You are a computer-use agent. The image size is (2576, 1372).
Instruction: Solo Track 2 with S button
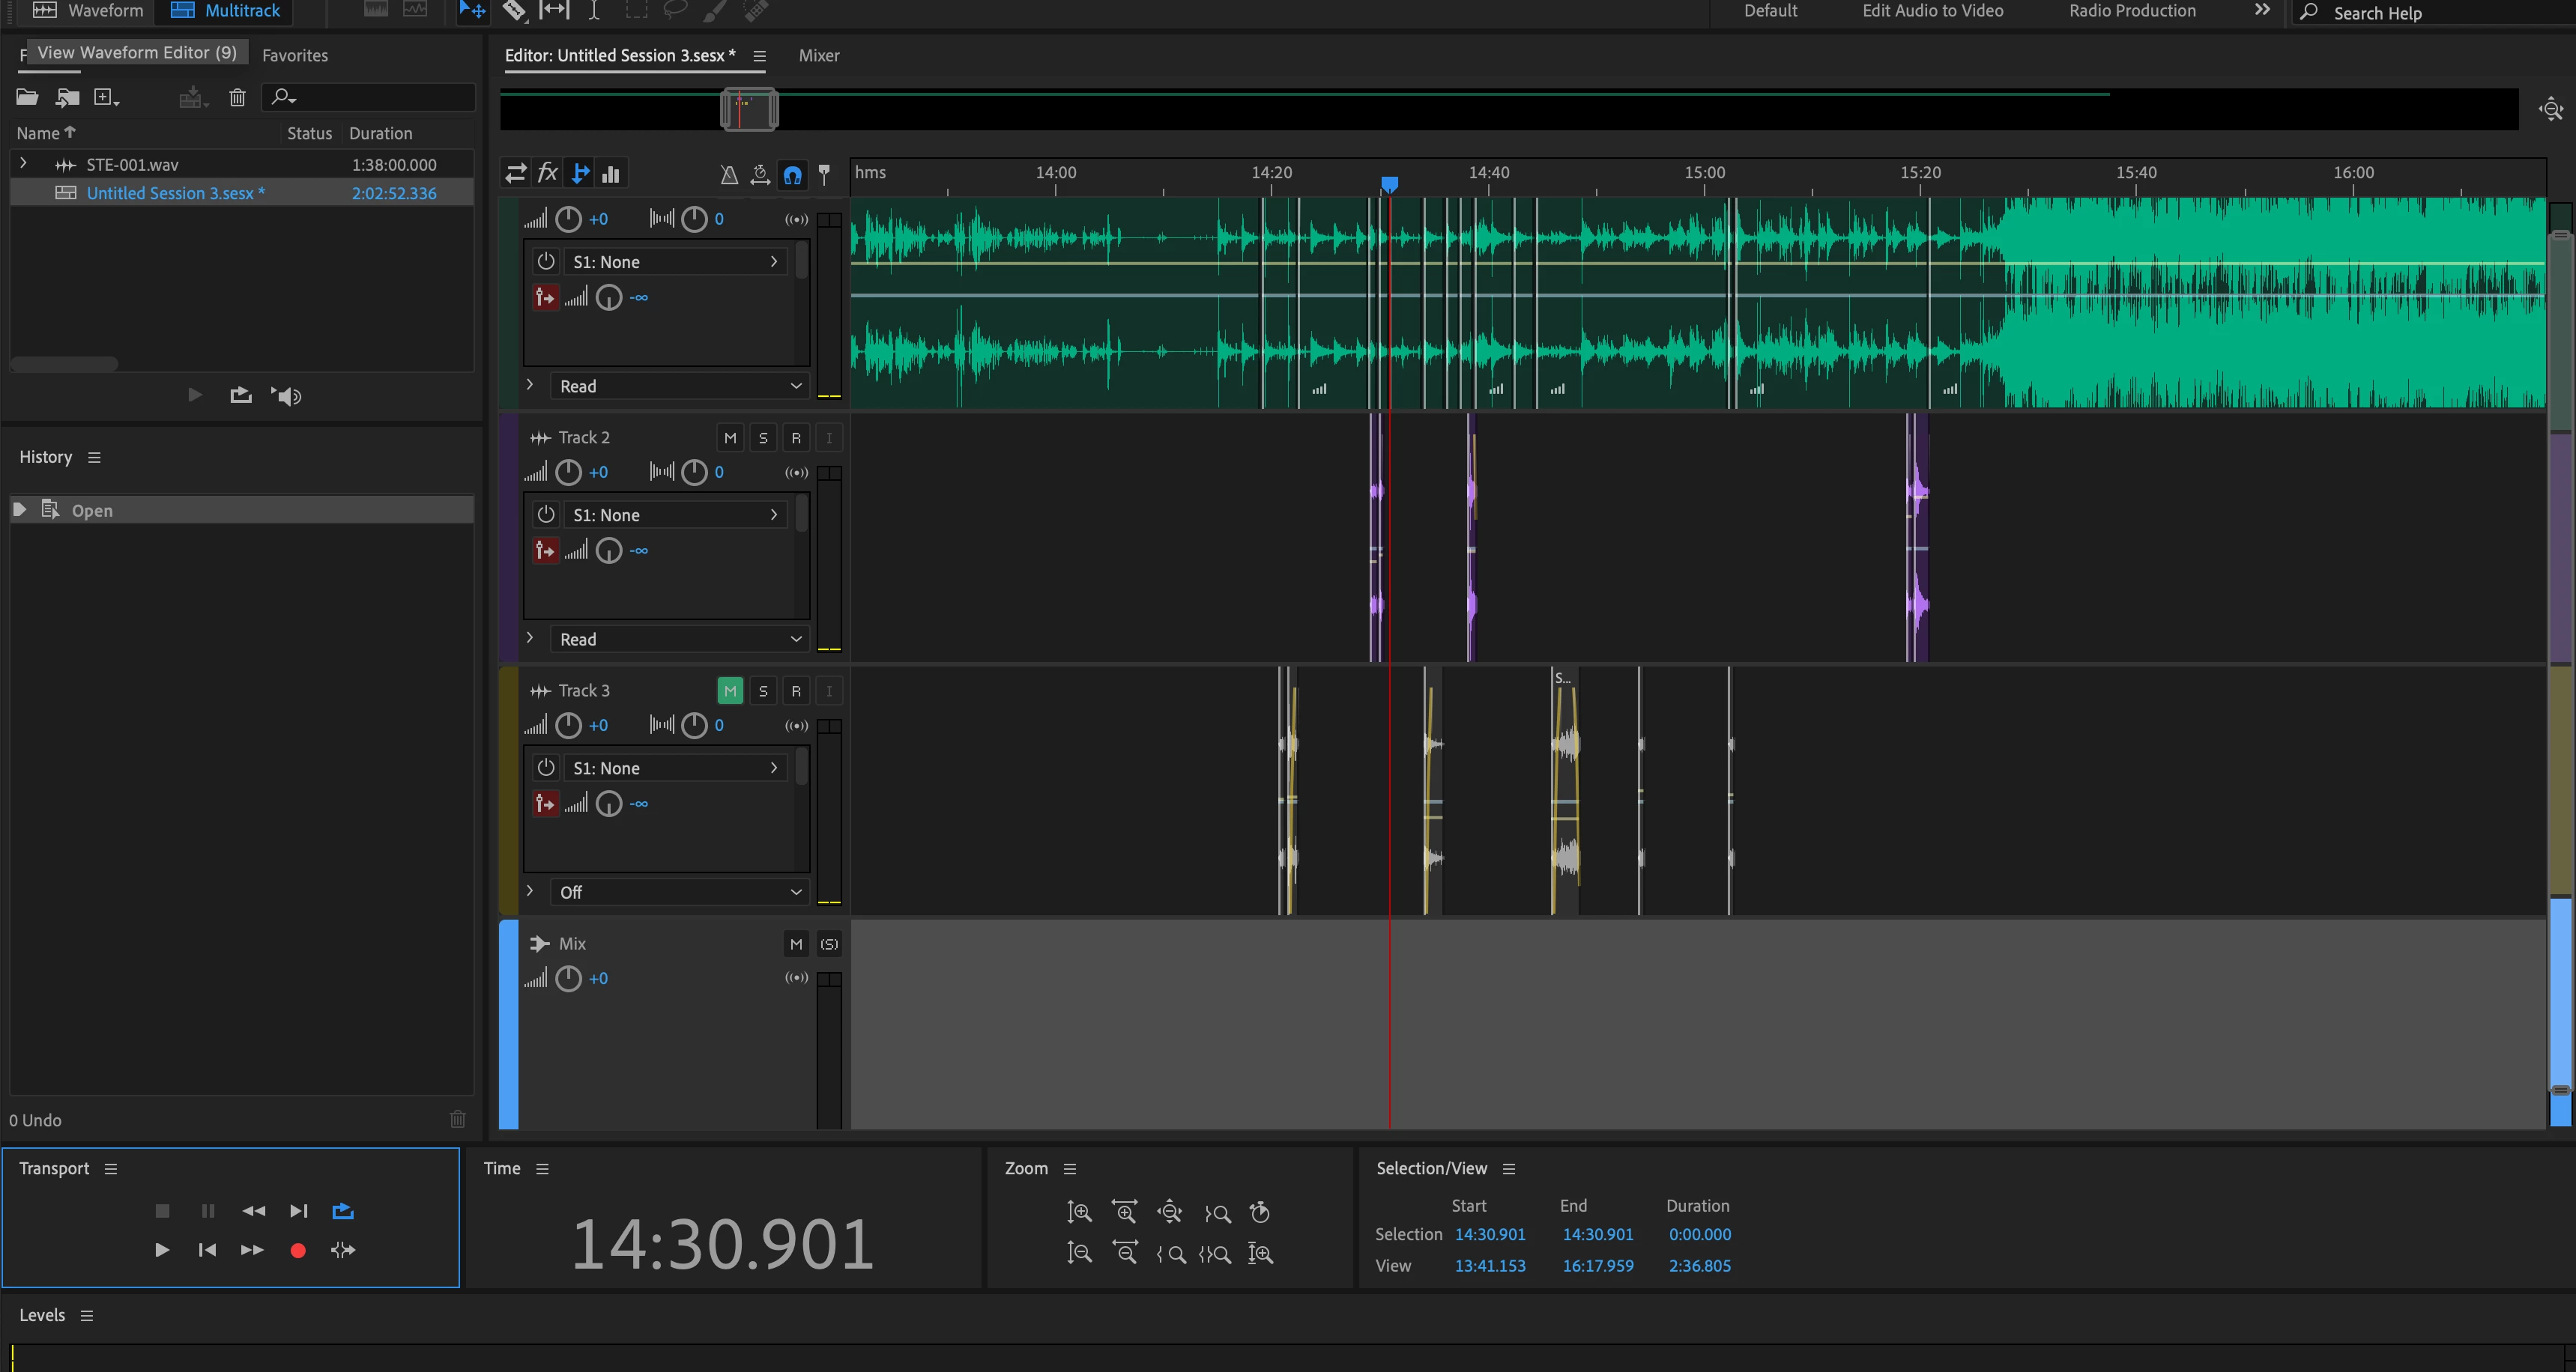tap(763, 437)
